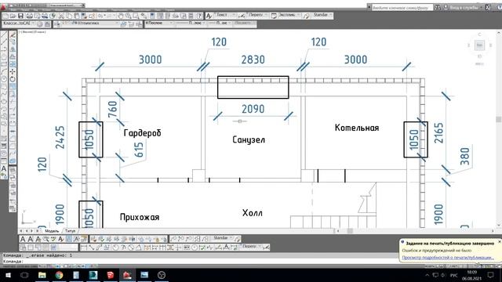This screenshot has width=502, height=282.
Task: Click first multiline text A icon bottom toolbar
Action: (x=23, y=239)
